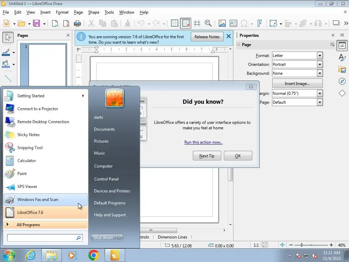Click the Shadow toggle toolbar icon
The width and height of the screenshot is (349, 262).
336,23
